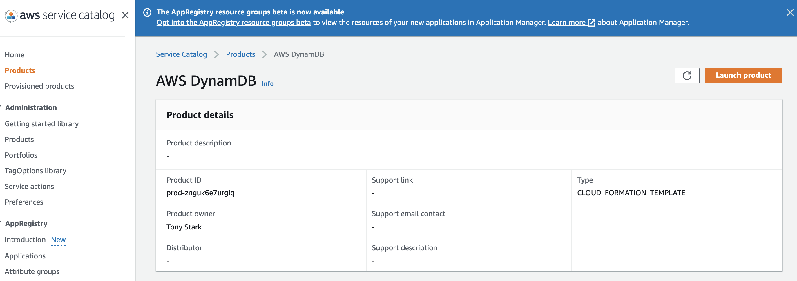Open Attribute groups page
Viewport: 797px width, 281px height.
[32, 272]
